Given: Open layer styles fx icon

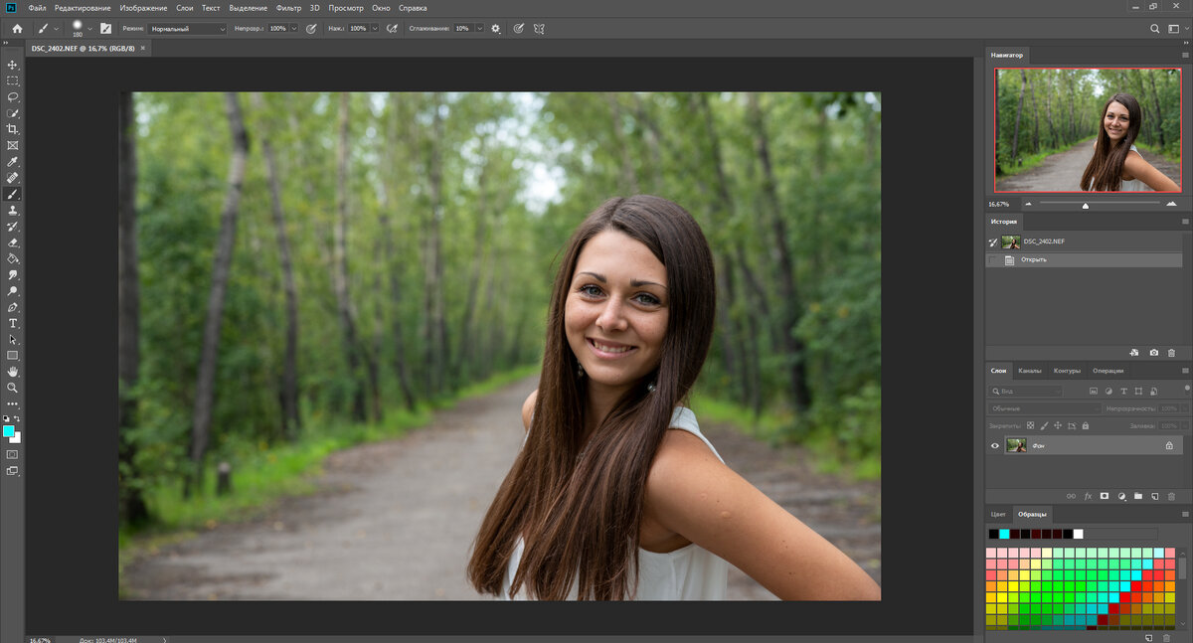Looking at the screenshot, I should (1088, 495).
